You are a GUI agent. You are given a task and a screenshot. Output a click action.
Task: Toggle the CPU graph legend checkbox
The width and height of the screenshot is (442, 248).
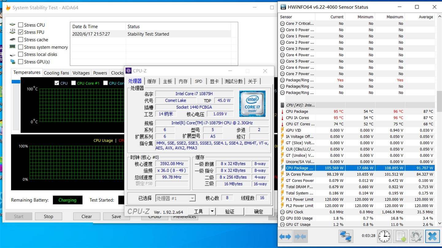[x=56, y=83]
